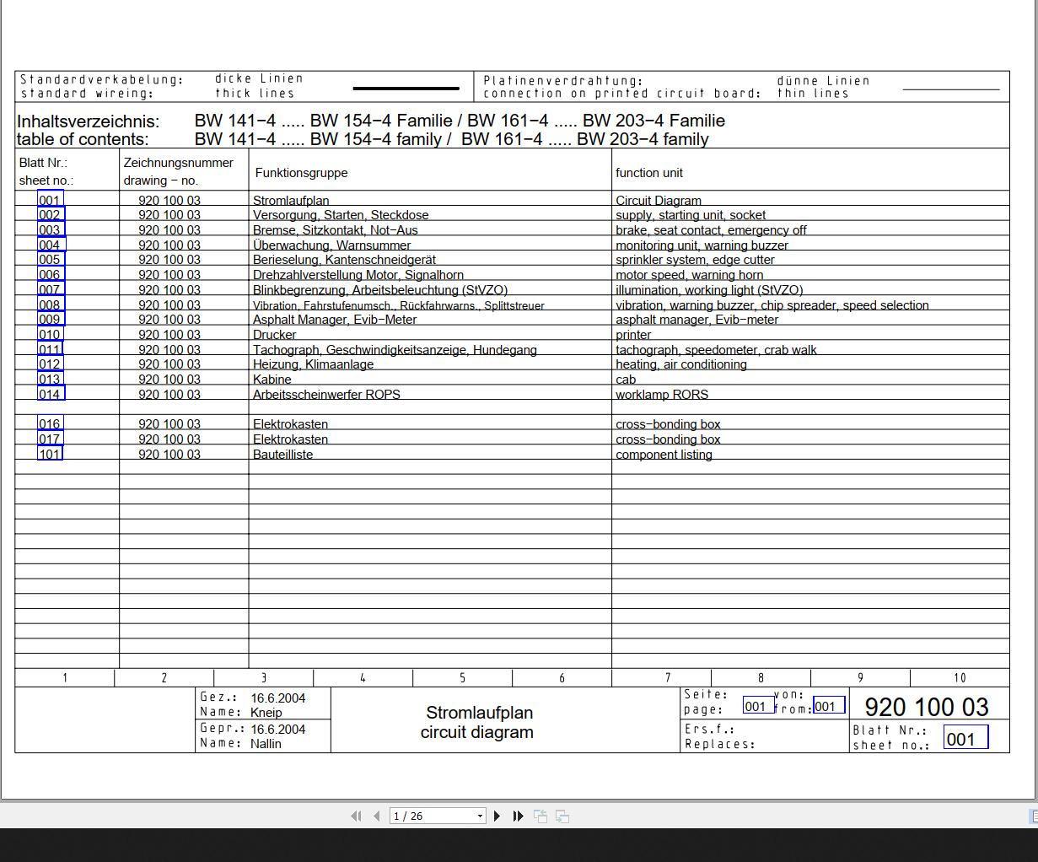Viewport: 1038px width, 862px height.
Task: Click the page 001 box beside Seite
Action: [x=758, y=706]
